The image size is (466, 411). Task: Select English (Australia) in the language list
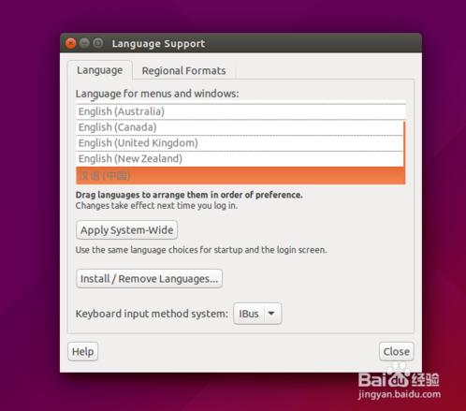click(x=240, y=111)
